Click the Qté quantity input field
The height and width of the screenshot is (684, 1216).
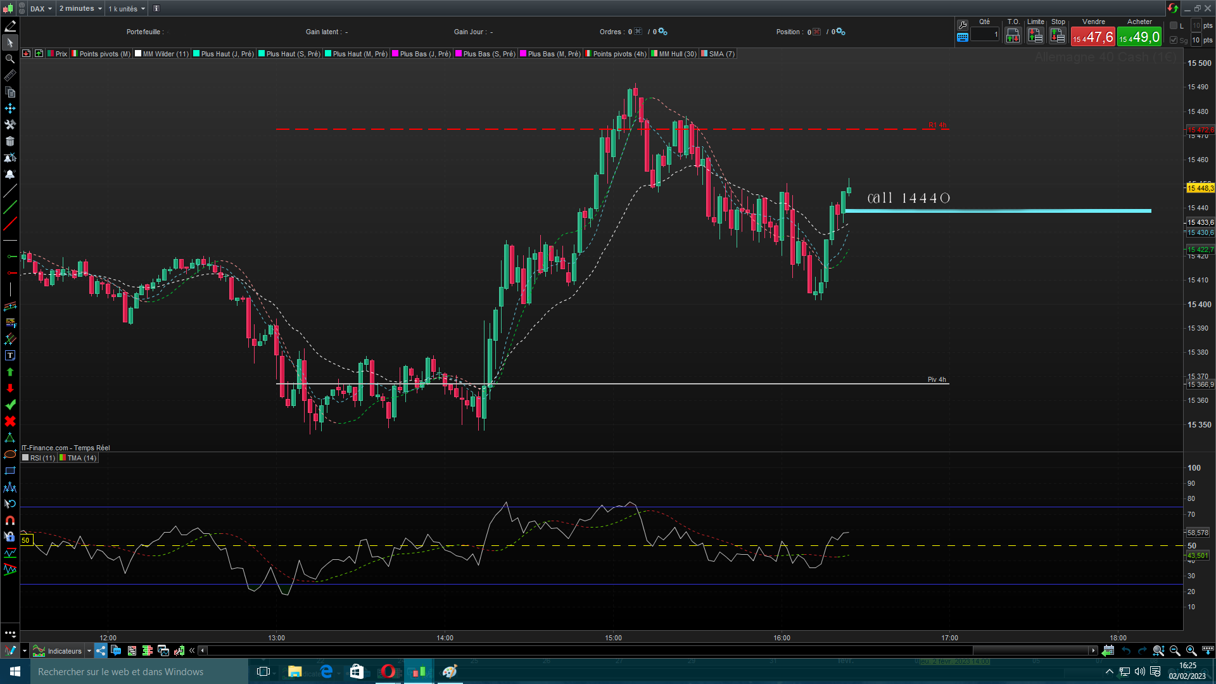tap(985, 35)
